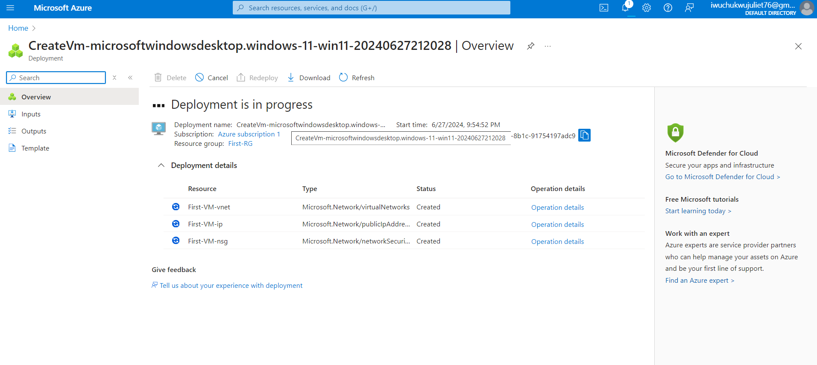
Task: Click the Microsoft Azure brand title
Action: tap(63, 8)
